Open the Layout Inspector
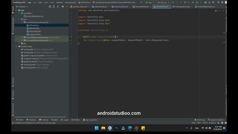The height and width of the screenshot is (134, 238). coord(216,120)
